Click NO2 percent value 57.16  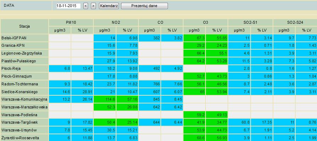[x=127, y=100]
